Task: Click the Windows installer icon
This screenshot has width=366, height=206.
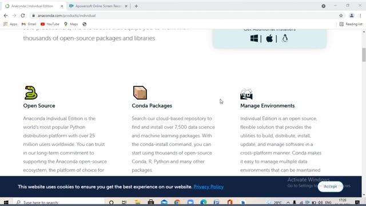Action: (x=254, y=38)
